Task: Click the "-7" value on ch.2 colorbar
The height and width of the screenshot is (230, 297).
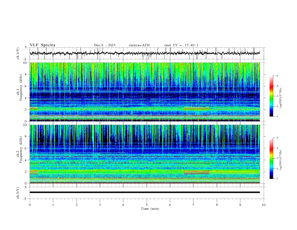Action: pyautogui.click(x=277, y=179)
